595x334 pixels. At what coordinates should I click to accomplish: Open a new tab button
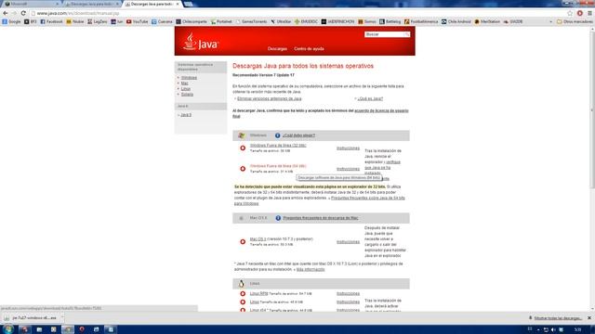[x=188, y=4]
